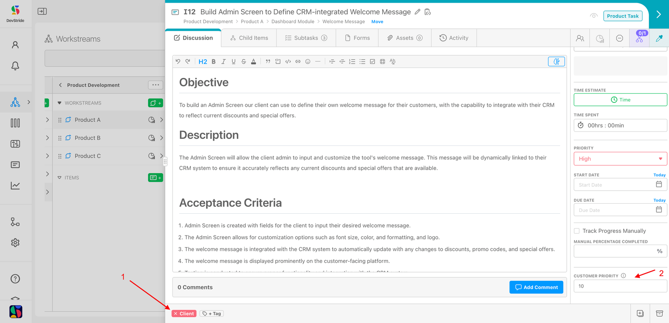Click the pencil icon to edit item title
The width and height of the screenshot is (669, 323).
[x=417, y=12]
